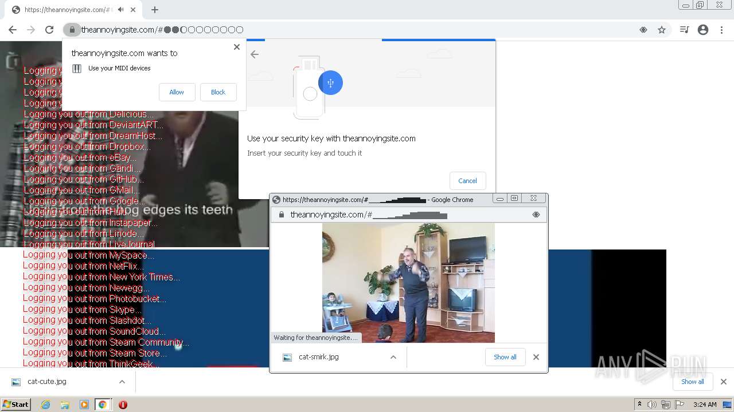Screen dimensions: 734x412
Task: Expand cat-cute.jpg download options
Action: click(x=122, y=382)
